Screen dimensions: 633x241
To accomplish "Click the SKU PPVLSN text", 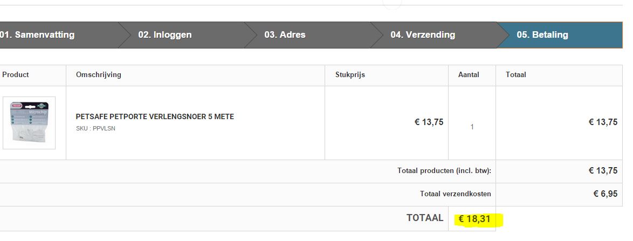I will 95,128.
